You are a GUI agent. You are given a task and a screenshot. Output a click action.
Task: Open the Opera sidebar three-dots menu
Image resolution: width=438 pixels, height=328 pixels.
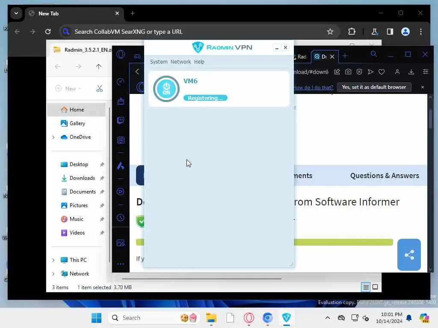point(121,264)
